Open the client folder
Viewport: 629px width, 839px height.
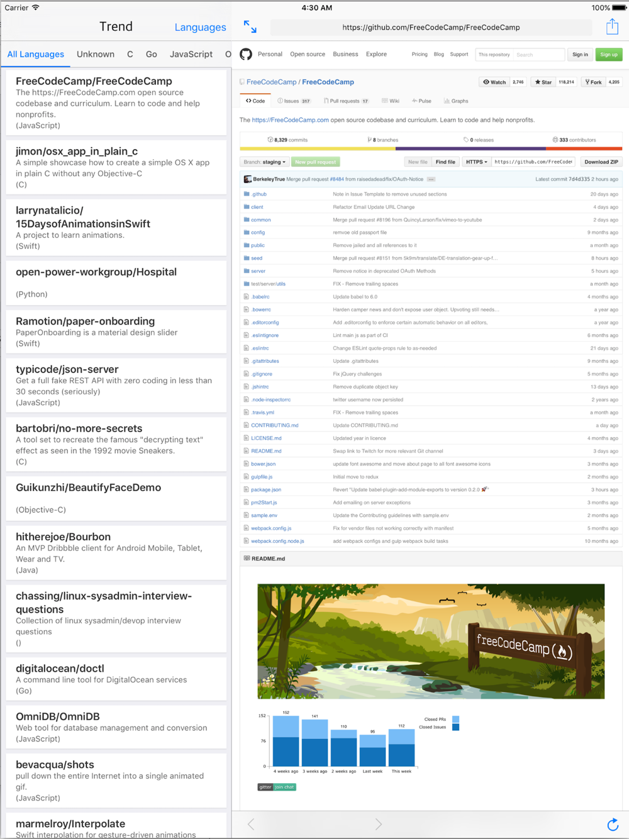pyautogui.click(x=257, y=207)
